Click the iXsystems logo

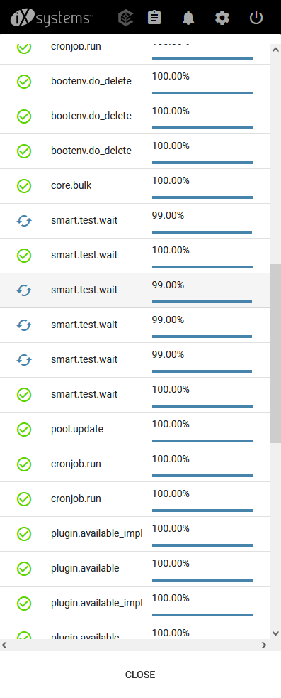pos(50,18)
